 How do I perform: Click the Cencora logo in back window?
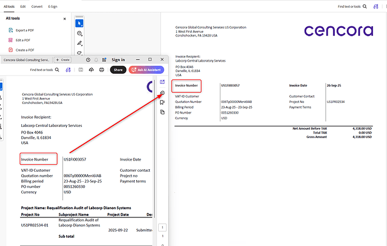click(x=339, y=31)
